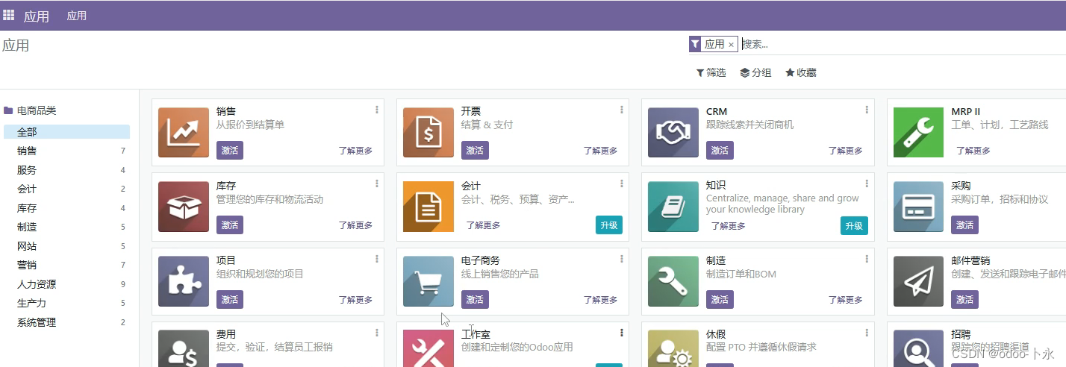The image size is (1066, 367).
Task: Click the 制造 wrench icon
Action: click(673, 281)
